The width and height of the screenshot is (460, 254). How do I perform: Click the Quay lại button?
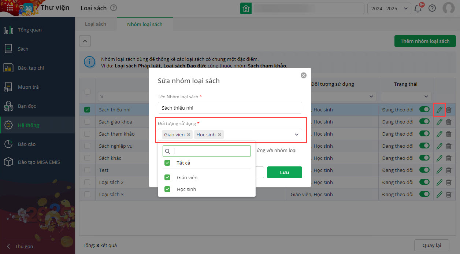[x=431, y=245]
